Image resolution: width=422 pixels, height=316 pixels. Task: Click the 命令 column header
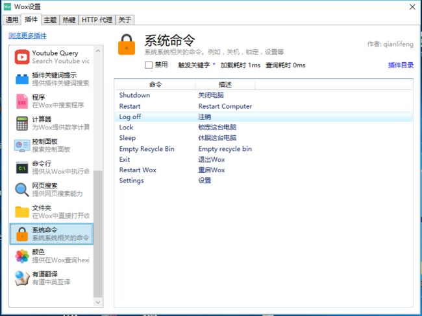point(155,85)
